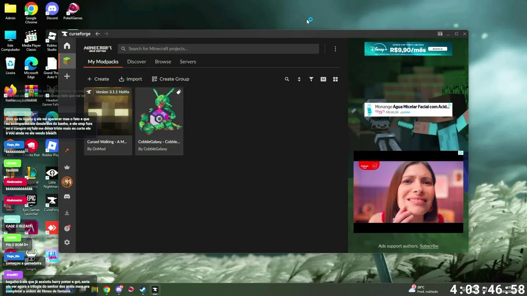This screenshot has width=527, height=296.
Task: Open the CobbleGalaxy modpack thumbnail
Action: pyautogui.click(x=159, y=112)
